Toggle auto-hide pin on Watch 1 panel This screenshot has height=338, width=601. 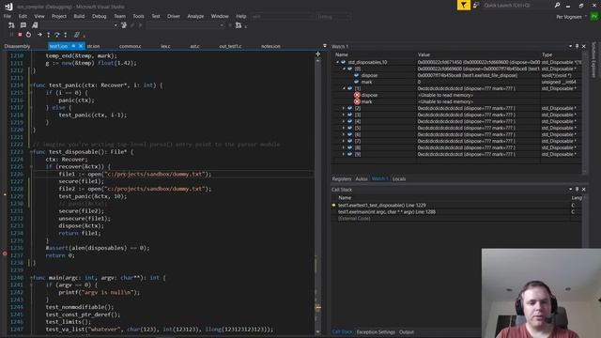(x=577, y=46)
